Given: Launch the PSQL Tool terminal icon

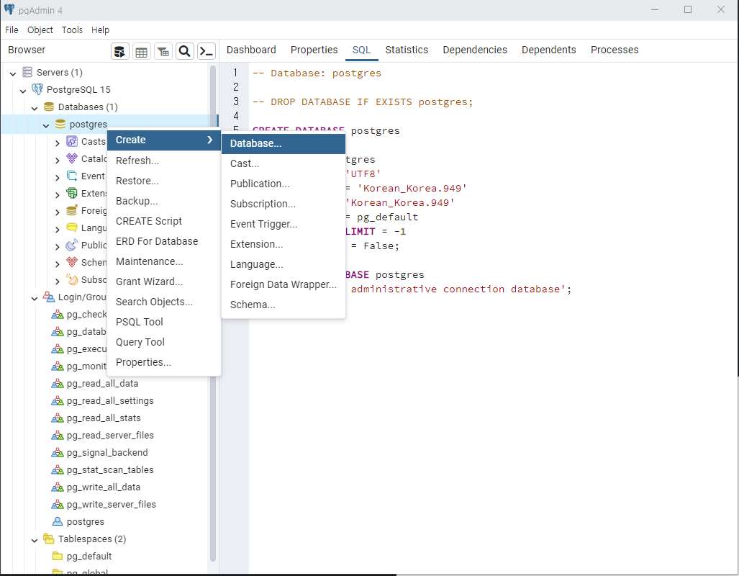Looking at the screenshot, I should (207, 51).
